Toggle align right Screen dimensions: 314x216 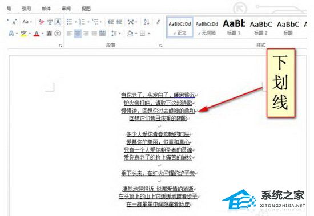[x=86, y=34]
